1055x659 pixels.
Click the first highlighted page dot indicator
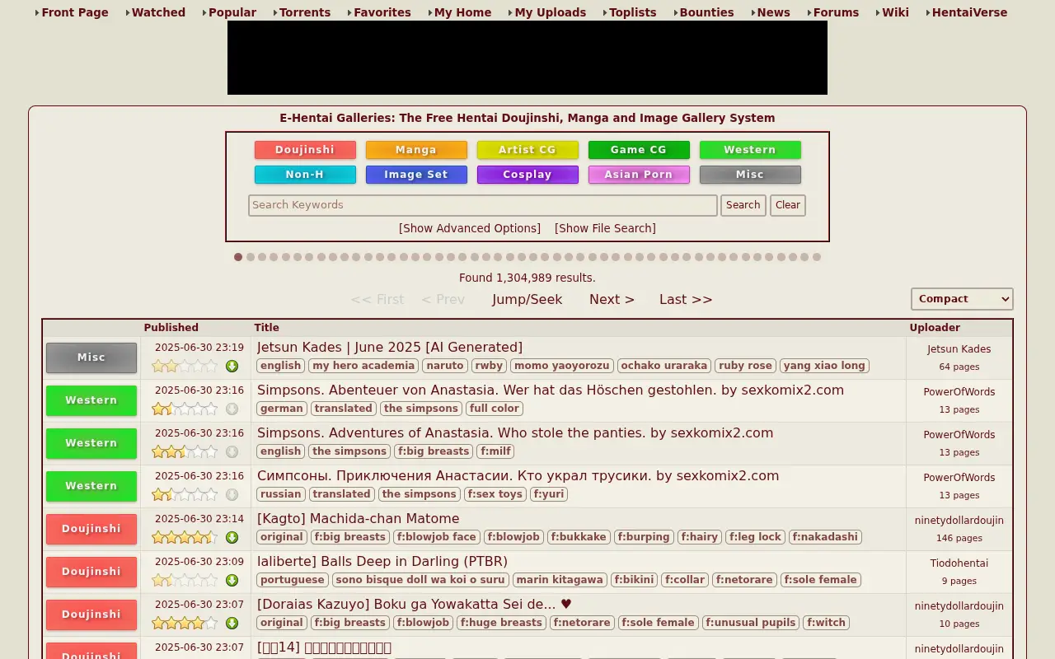pyautogui.click(x=238, y=257)
